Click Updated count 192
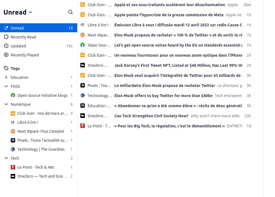The image size is (275, 197). coord(69,46)
